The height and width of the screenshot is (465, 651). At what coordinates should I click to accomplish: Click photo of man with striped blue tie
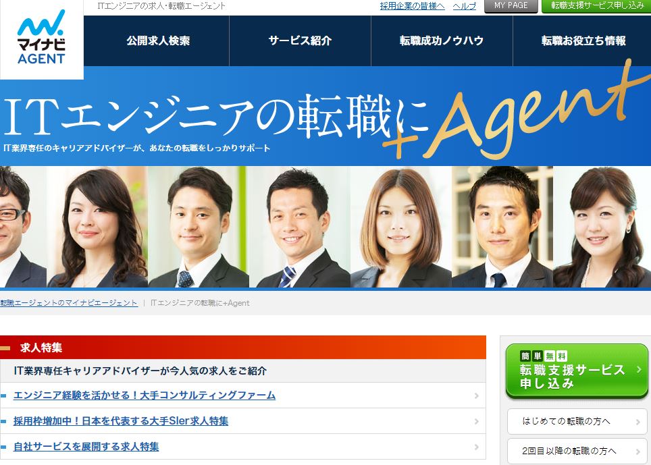[x=300, y=227]
